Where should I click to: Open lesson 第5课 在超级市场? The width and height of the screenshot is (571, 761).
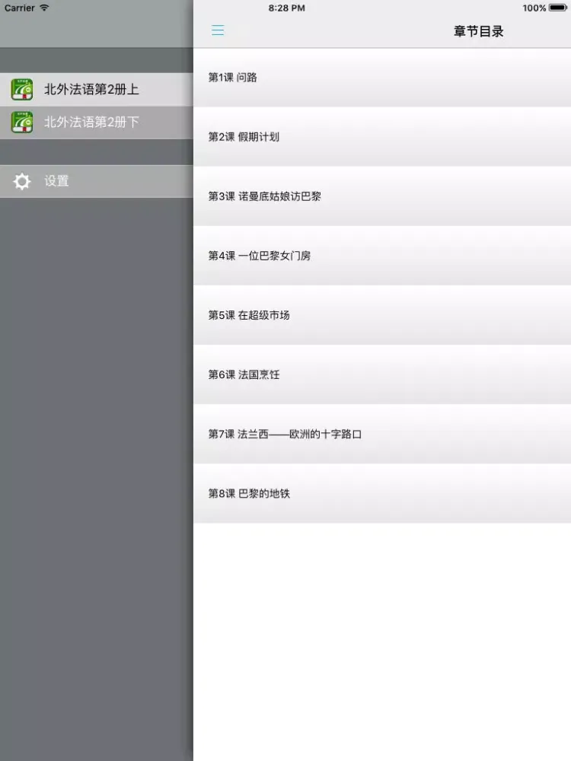[382, 316]
